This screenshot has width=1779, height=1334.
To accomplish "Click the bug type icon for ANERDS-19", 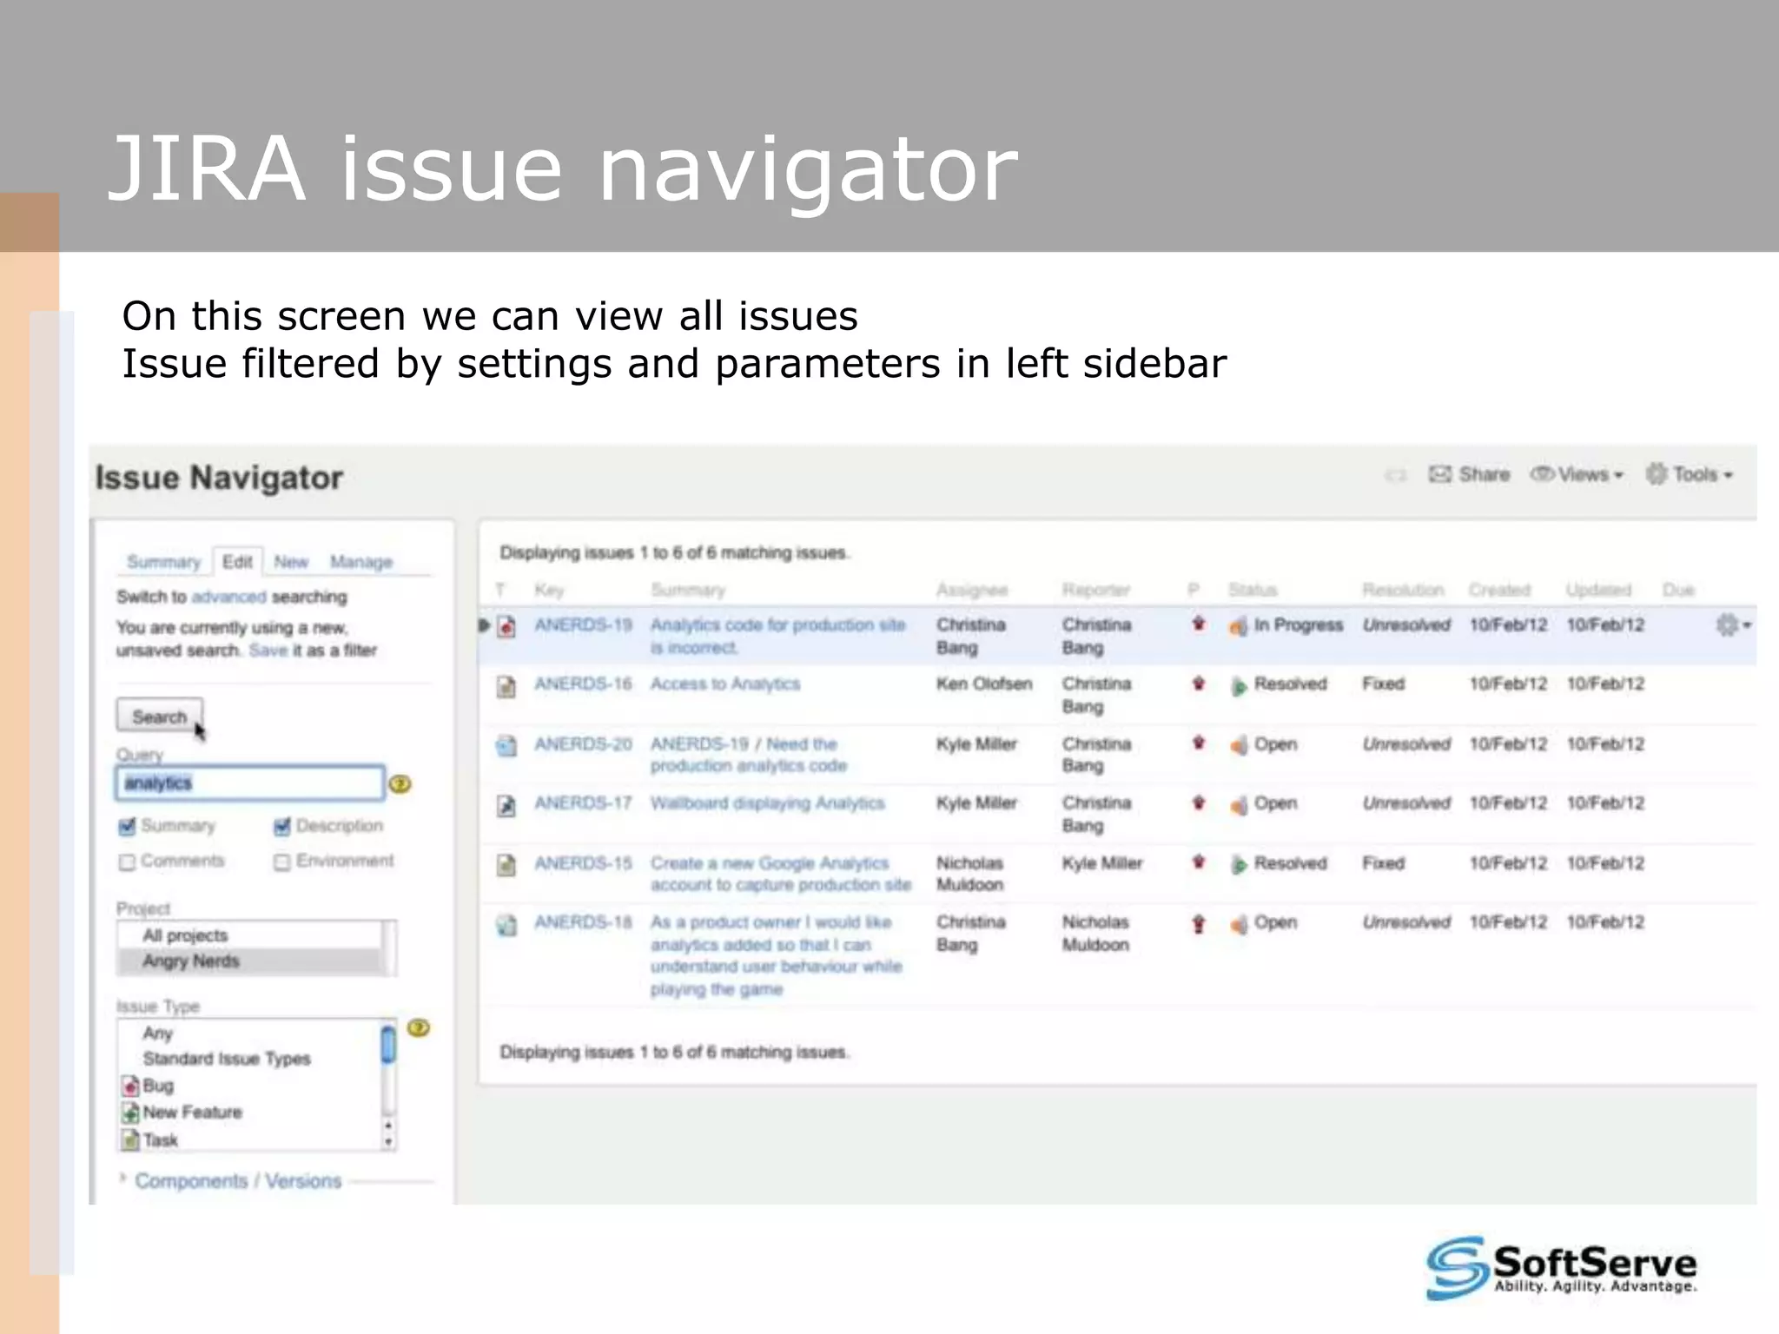I will (x=506, y=626).
